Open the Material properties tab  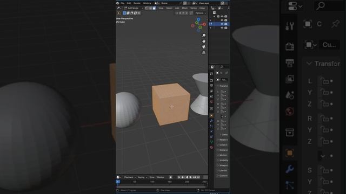(x=211, y=147)
